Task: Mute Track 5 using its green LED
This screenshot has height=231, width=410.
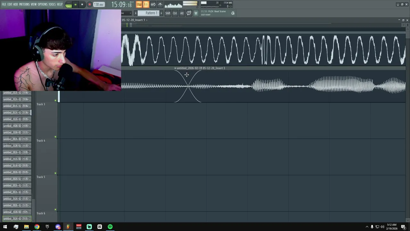Action: click(x=55, y=173)
